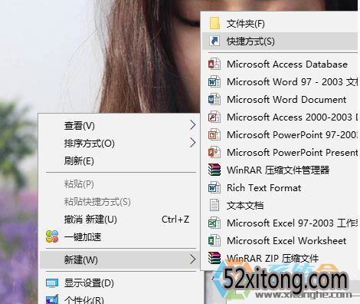Create a new 文本文档

pyautogui.click(x=280, y=205)
